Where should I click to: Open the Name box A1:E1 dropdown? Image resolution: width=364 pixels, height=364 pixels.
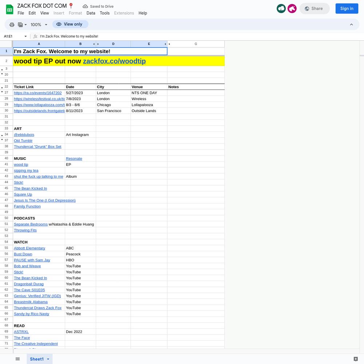click(x=25, y=36)
